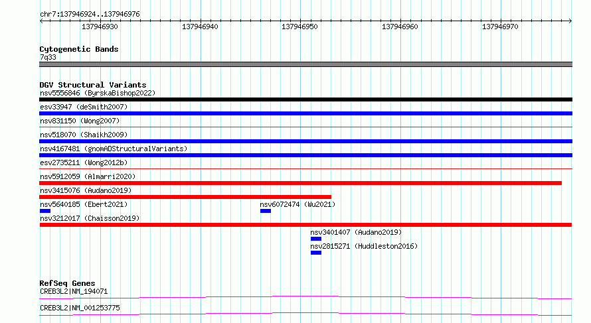Click the right arrowhead of the ruler
Screen dimensions: 591x323
(x=570, y=21)
